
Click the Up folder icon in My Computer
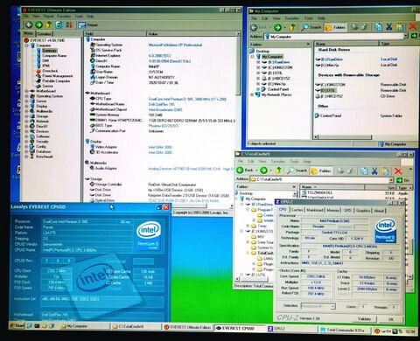pyautogui.click(x=292, y=27)
